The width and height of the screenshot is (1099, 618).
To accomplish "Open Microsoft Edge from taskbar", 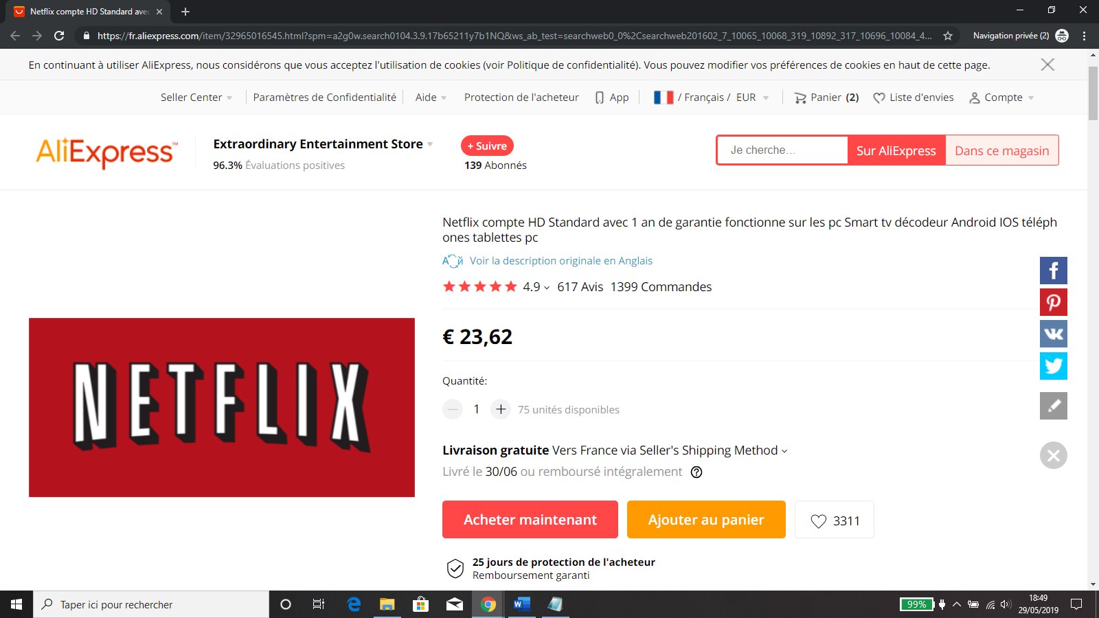I will click(354, 604).
